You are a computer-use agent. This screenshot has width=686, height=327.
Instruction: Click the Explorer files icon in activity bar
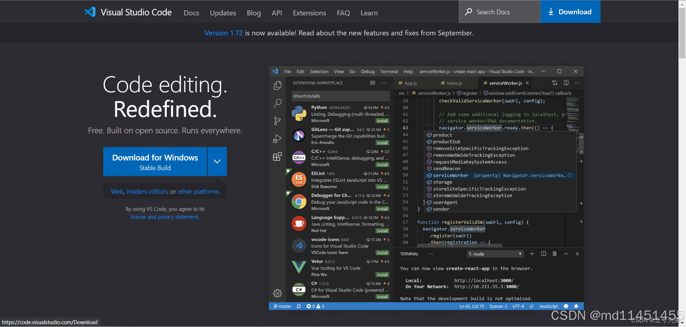(x=278, y=86)
